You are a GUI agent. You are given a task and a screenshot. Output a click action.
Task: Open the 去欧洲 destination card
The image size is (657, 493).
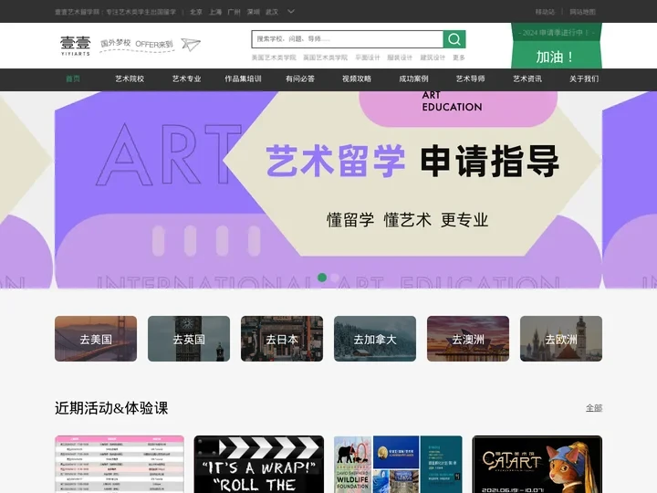(561, 339)
